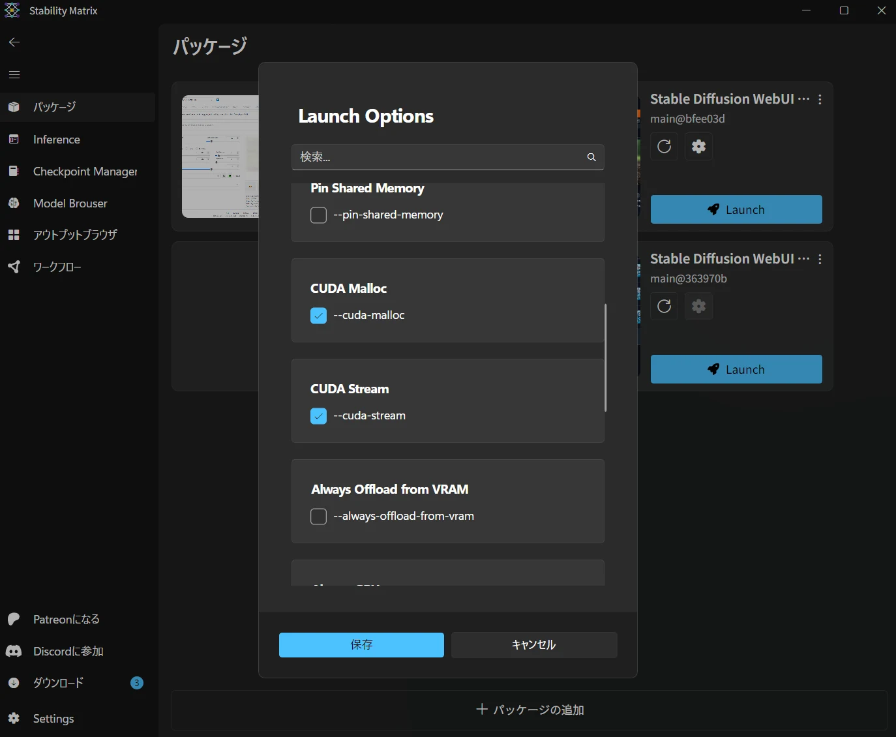Open gear settings for main@363970b package
This screenshot has height=737, width=896.
point(699,306)
